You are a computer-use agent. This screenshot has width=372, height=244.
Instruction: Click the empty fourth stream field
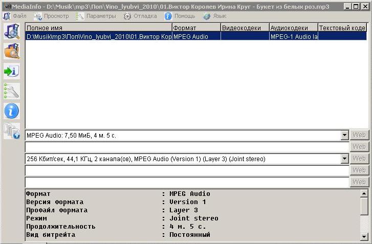(x=187, y=170)
